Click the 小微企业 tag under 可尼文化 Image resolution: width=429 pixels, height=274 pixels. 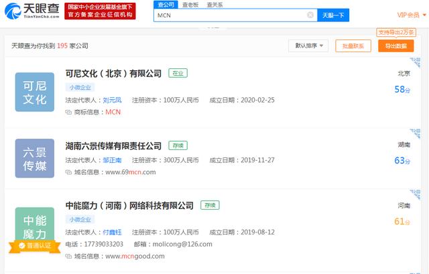(80, 88)
